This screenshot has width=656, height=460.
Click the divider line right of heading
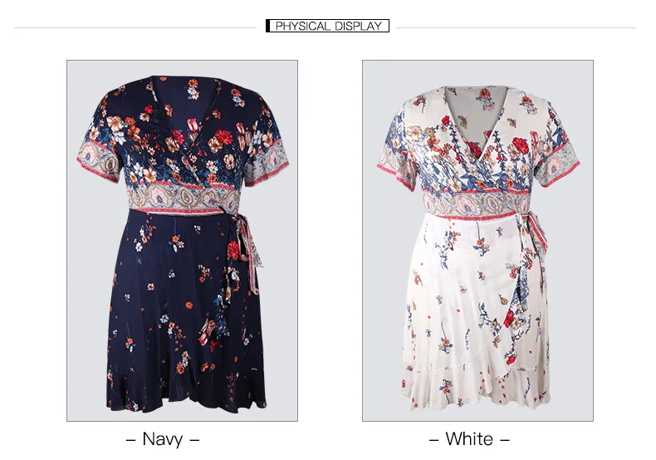coord(516,28)
